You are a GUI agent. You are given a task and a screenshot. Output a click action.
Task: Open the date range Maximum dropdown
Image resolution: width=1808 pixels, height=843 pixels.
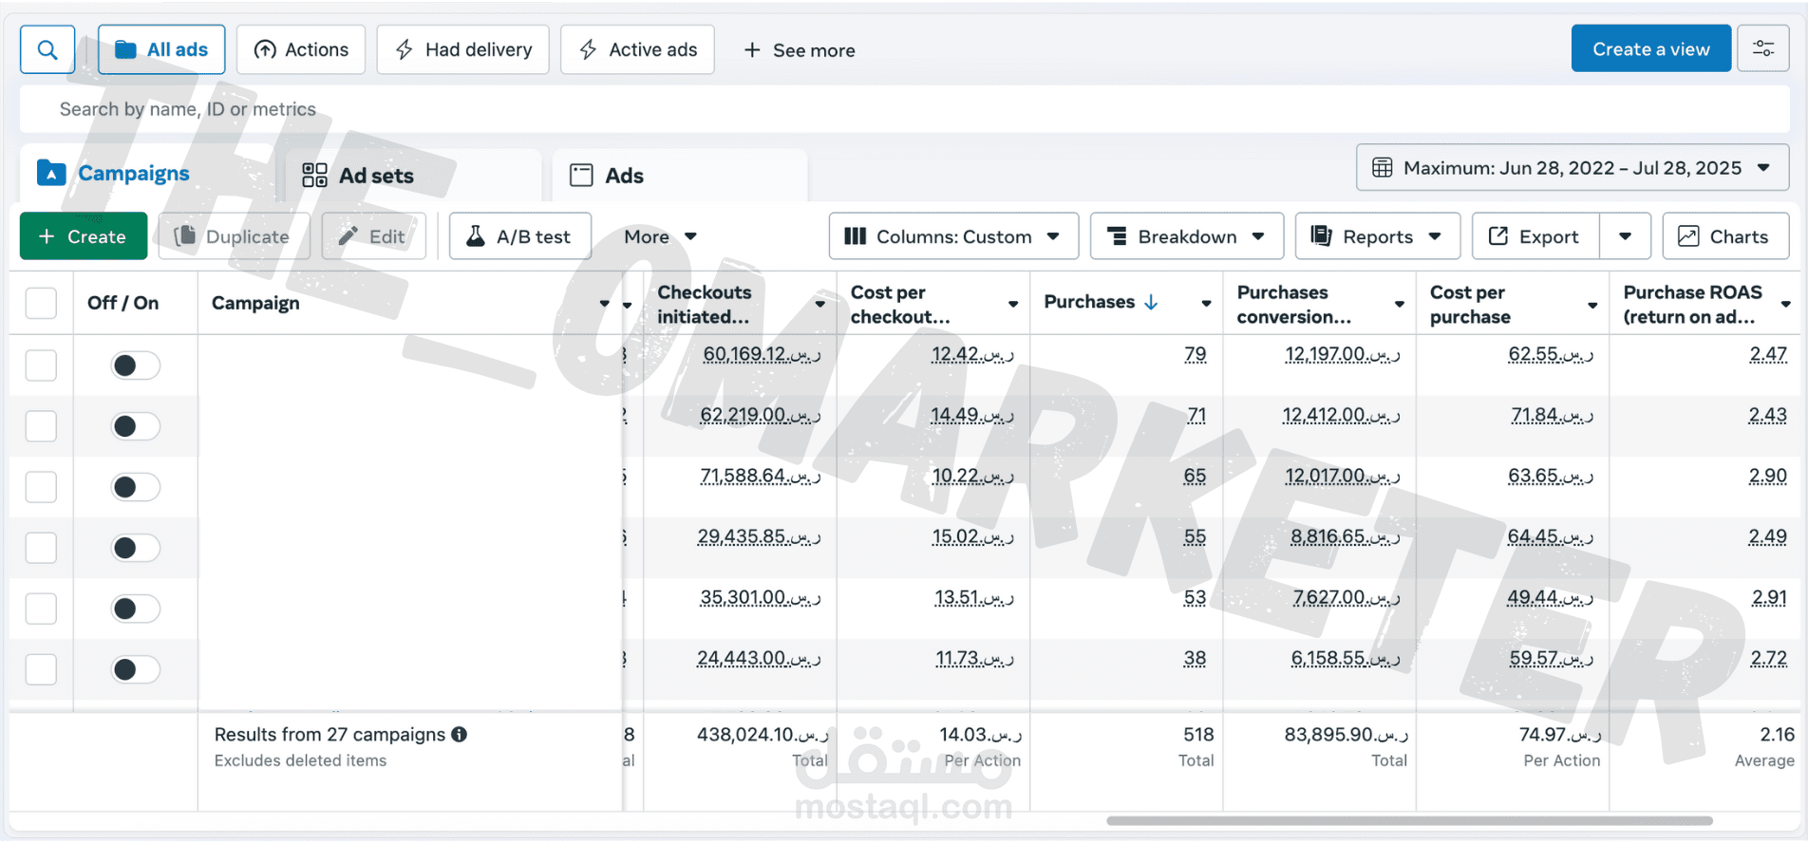[1573, 168]
